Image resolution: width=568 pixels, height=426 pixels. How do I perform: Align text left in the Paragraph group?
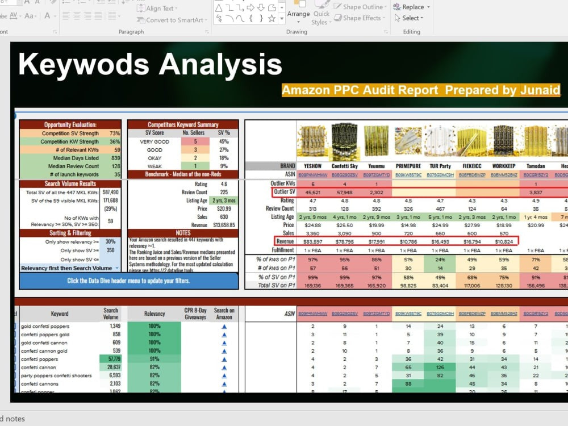pos(66,15)
